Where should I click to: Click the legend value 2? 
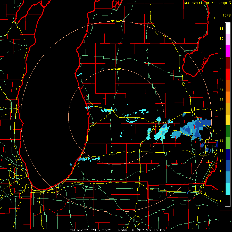coord(222,191)
